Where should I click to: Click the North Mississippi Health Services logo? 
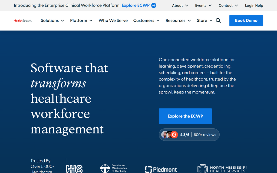tap(222, 169)
